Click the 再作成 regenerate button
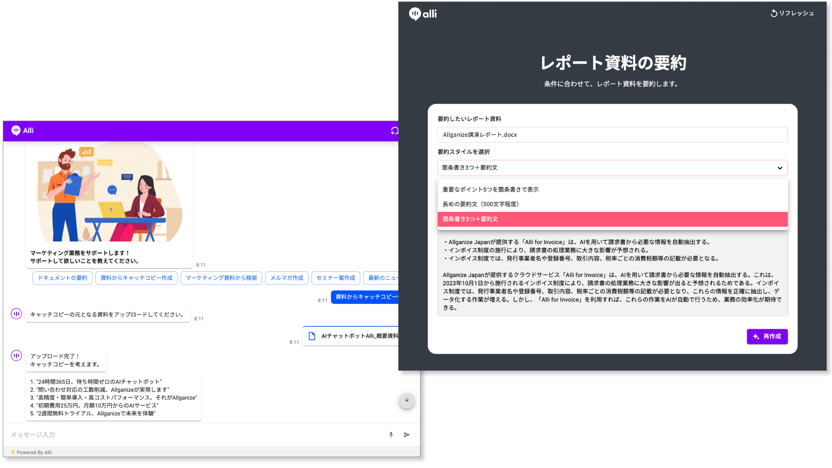Image resolution: width=832 pixels, height=468 pixels. [767, 337]
